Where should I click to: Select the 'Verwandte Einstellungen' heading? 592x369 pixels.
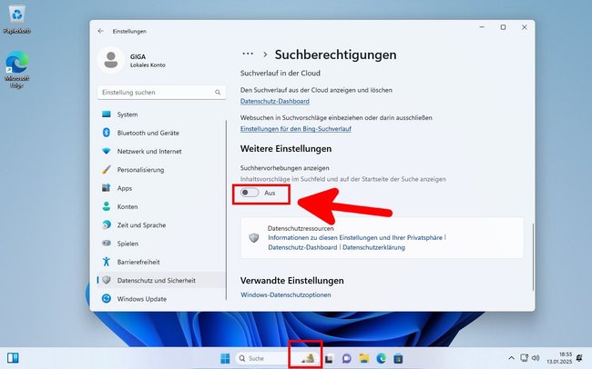pyautogui.click(x=291, y=281)
